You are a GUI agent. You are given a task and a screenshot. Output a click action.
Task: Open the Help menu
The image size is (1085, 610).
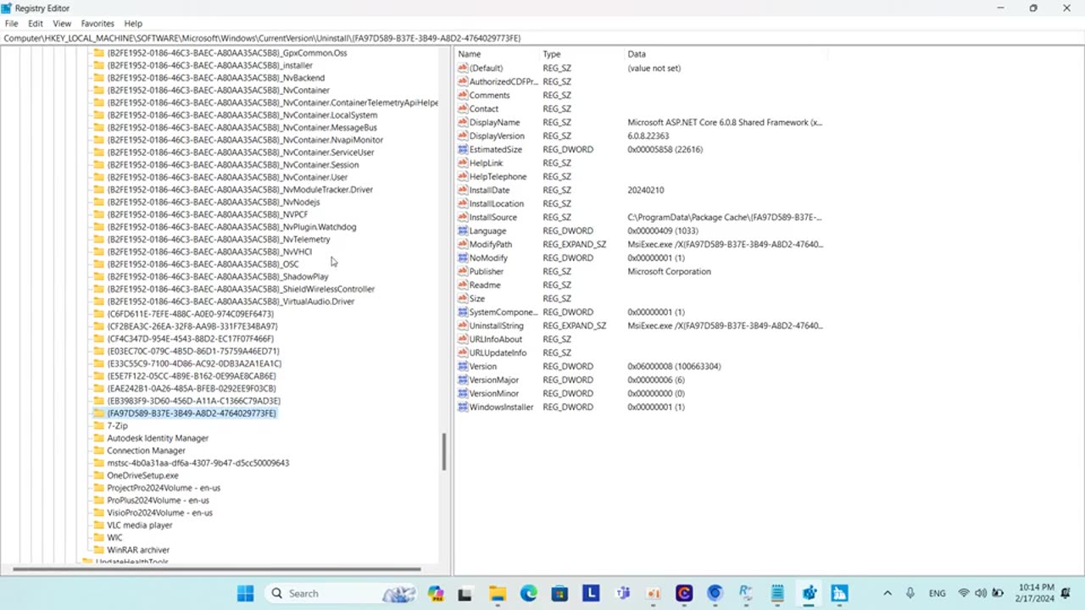click(133, 24)
